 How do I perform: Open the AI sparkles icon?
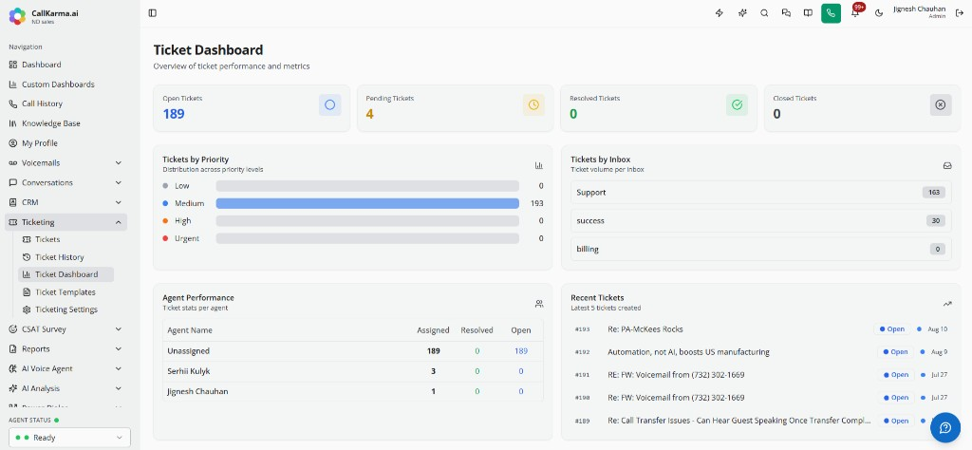(x=742, y=13)
